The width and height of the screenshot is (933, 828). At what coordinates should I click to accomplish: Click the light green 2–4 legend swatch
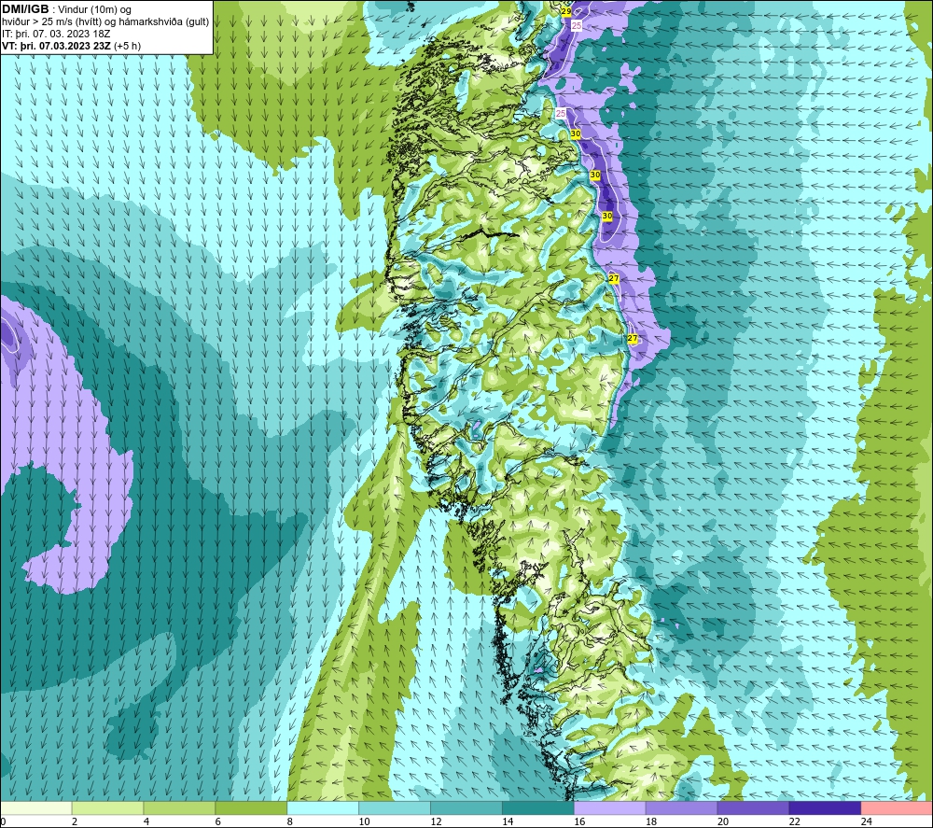pos(107,808)
